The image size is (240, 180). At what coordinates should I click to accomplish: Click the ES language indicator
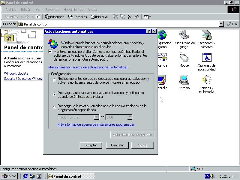click(207, 176)
